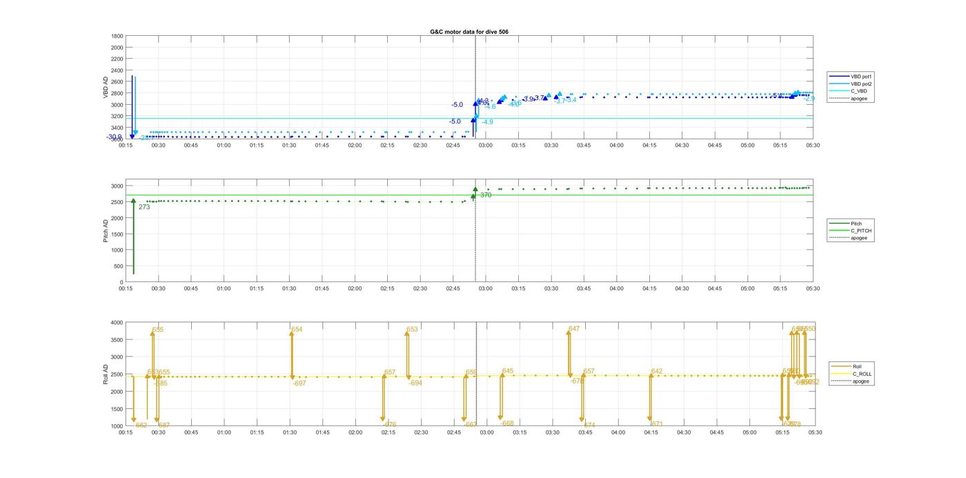The image size is (966, 478).
Task: Click the 'G&C motor data for dive 506' title
Action: [469, 32]
